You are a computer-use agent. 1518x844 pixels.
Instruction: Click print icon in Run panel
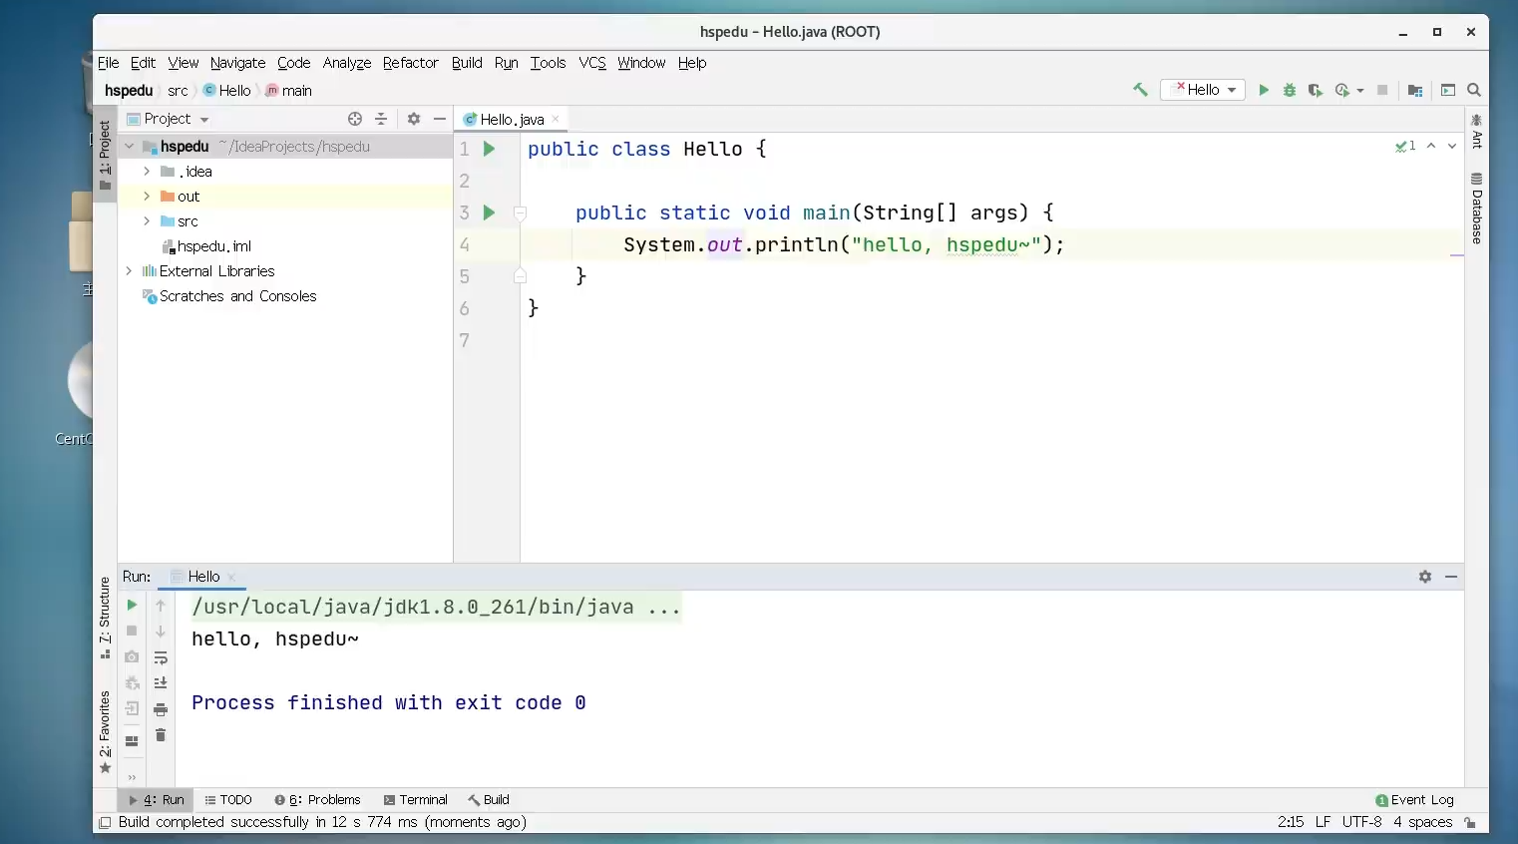[x=160, y=709]
